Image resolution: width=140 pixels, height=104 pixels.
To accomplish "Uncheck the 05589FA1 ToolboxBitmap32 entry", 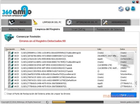I will pyautogui.click(x=9, y=53).
